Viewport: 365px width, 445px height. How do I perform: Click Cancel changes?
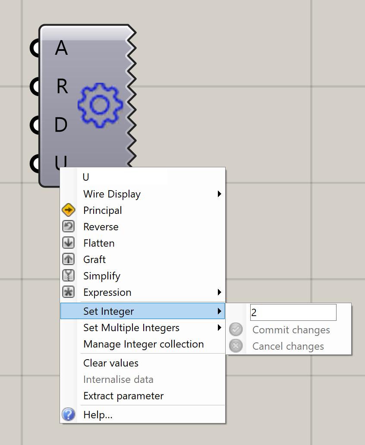pos(288,346)
